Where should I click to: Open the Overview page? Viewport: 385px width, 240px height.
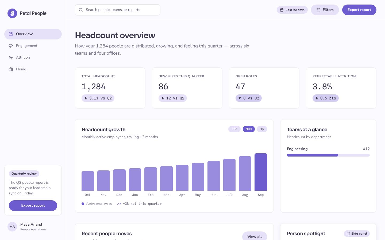(x=33, y=34)
